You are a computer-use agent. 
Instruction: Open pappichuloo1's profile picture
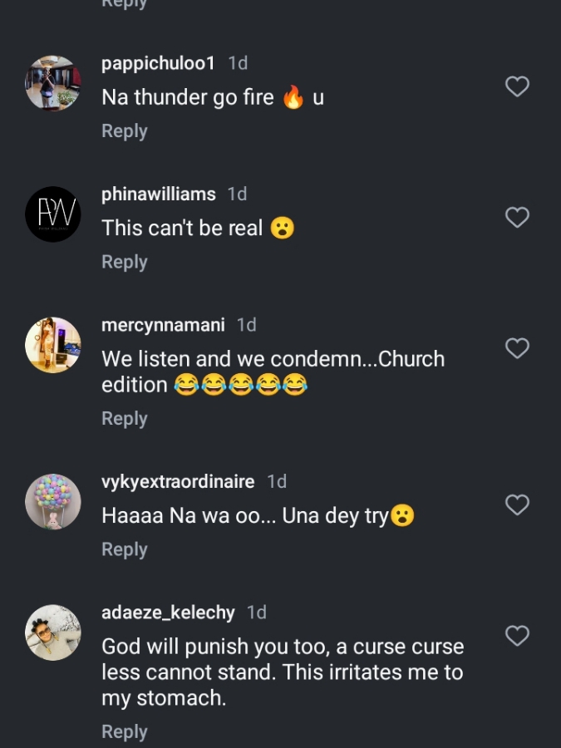coord(53,83)
